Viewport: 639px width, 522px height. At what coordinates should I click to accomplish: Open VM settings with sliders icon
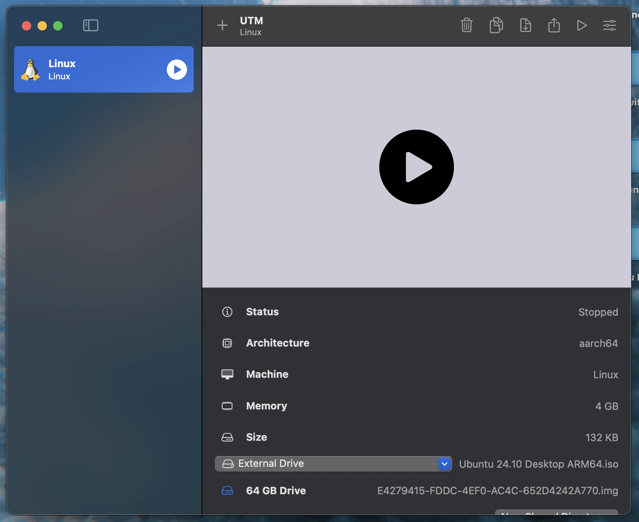[609, 26]
